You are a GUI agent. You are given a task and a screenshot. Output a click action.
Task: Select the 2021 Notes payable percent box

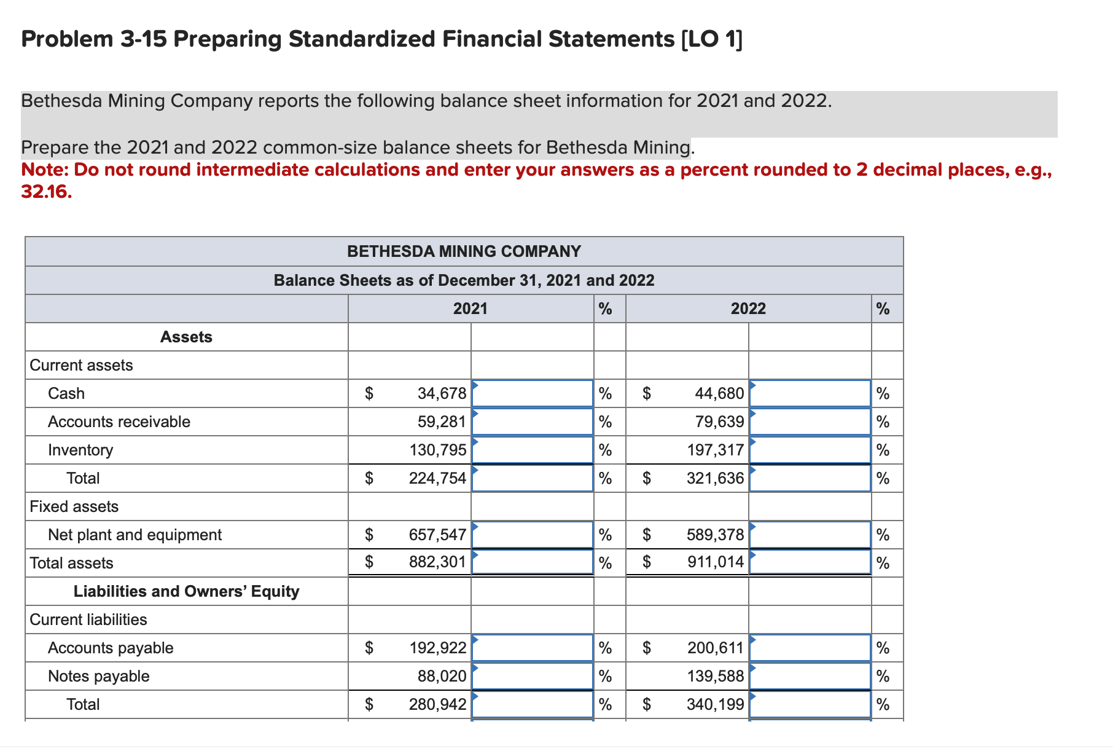pos(532,675)
